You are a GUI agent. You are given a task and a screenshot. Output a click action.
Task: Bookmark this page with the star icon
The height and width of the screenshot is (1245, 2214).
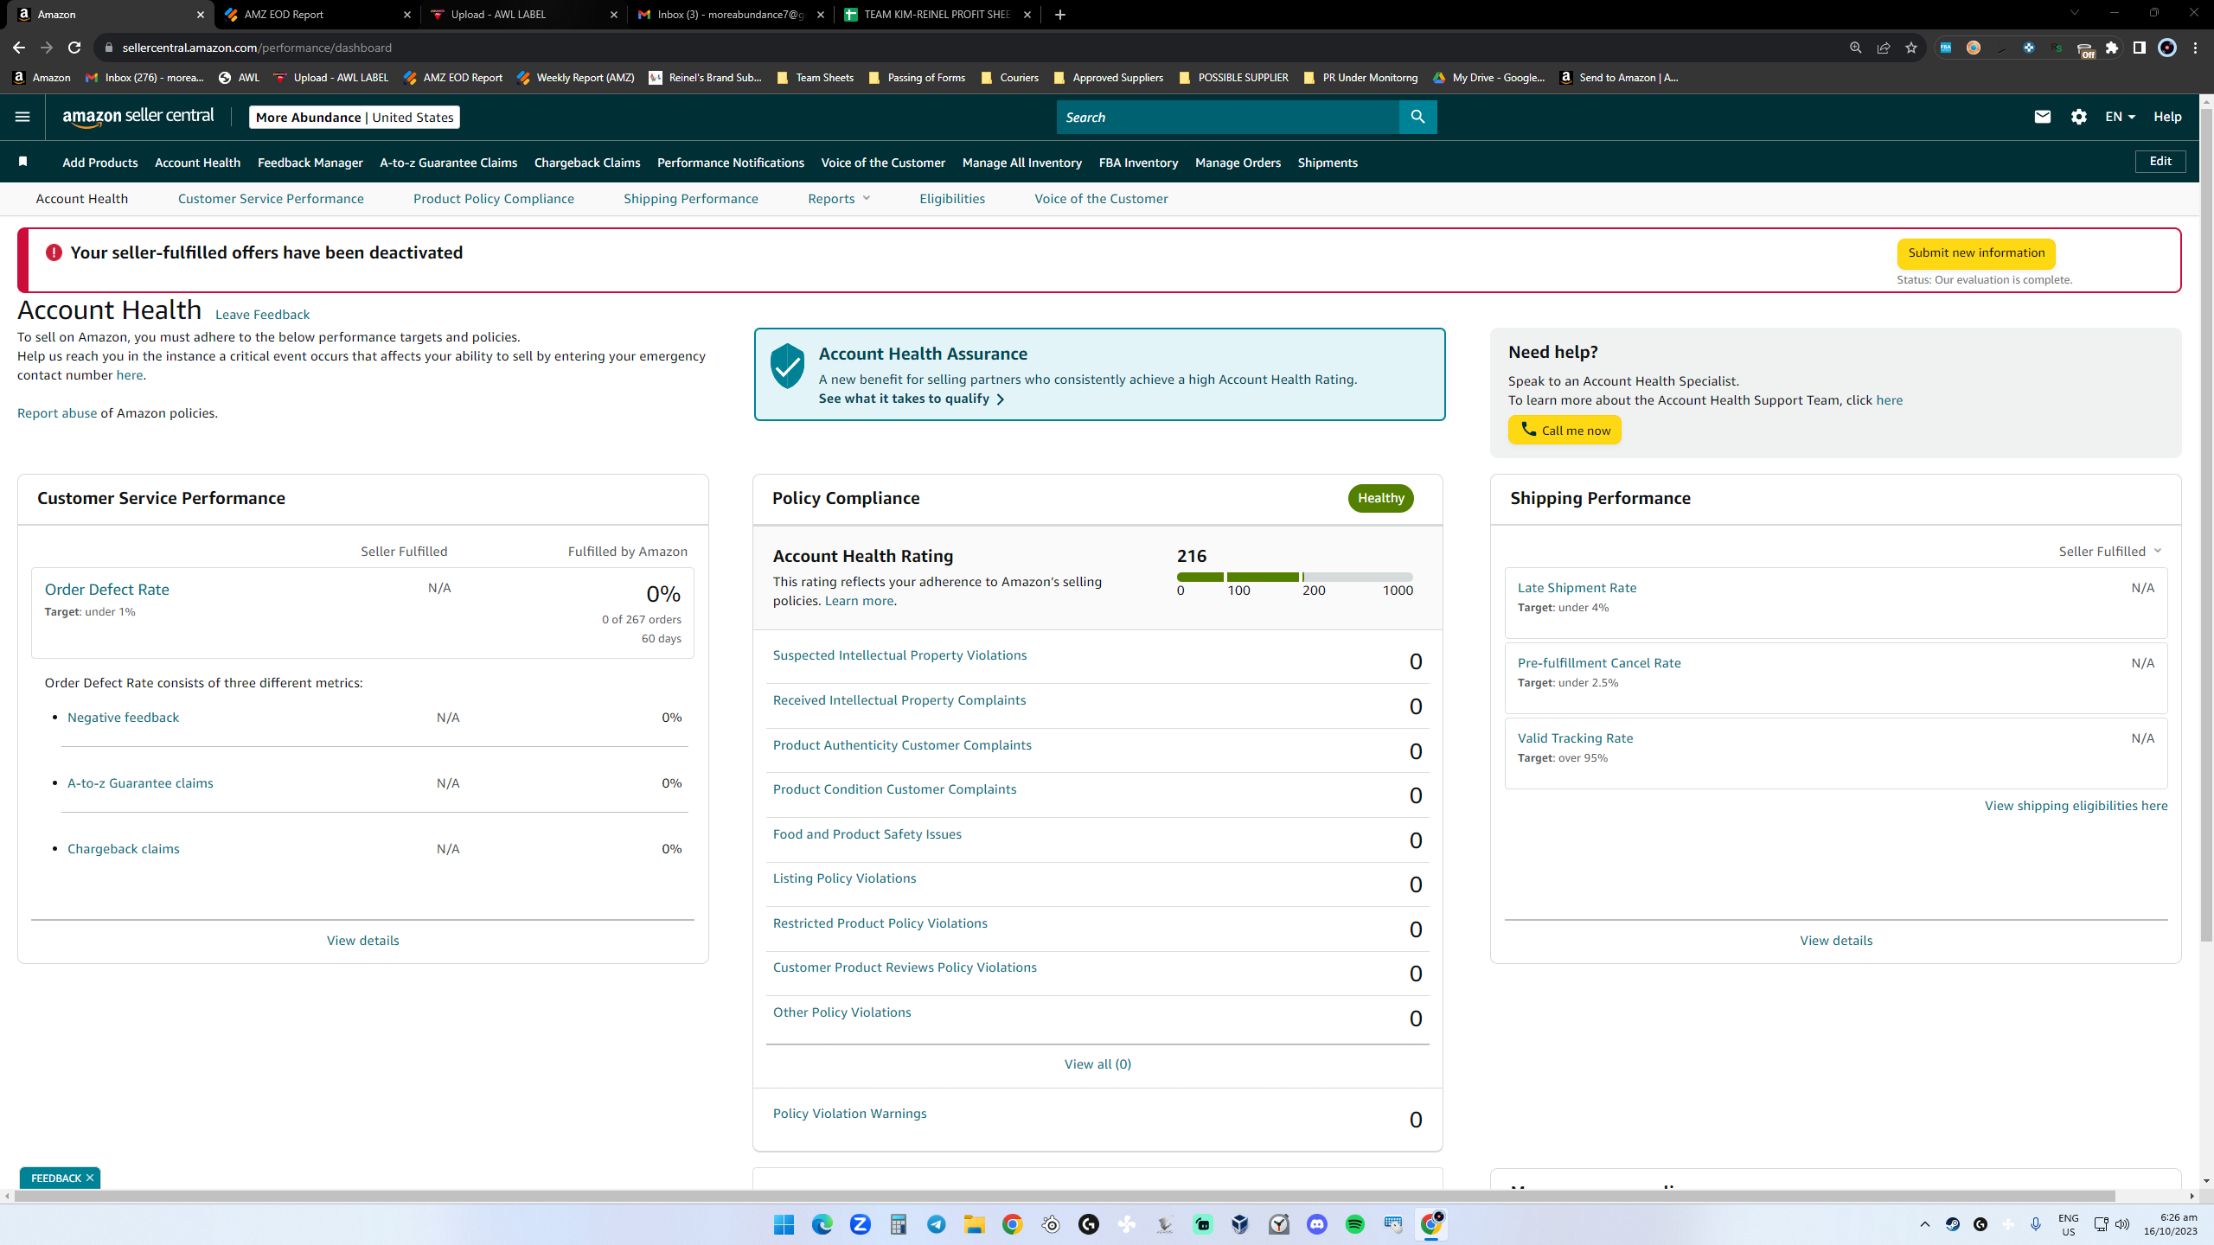[1911, 48]
